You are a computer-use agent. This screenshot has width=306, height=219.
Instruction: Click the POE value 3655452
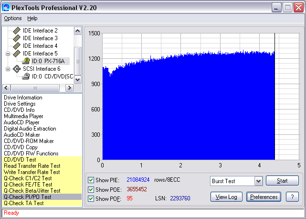pos(137,189)
